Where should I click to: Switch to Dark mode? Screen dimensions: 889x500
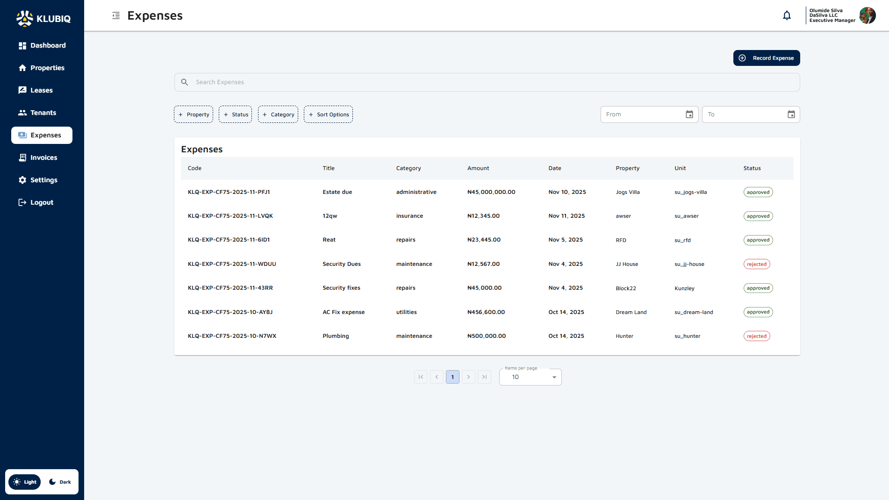(x=60, y=482)
